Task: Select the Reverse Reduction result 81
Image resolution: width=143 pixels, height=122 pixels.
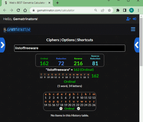Action: (x=95, y=63)
